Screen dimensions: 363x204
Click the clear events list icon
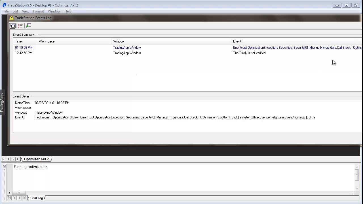20,26
